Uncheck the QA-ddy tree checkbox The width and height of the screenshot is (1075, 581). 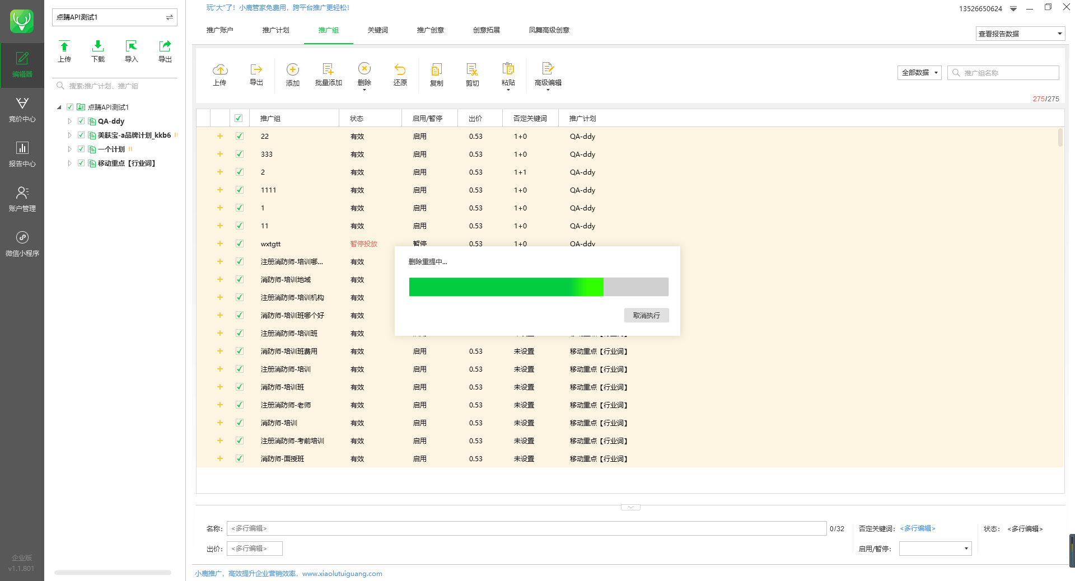tap(81, 121)
